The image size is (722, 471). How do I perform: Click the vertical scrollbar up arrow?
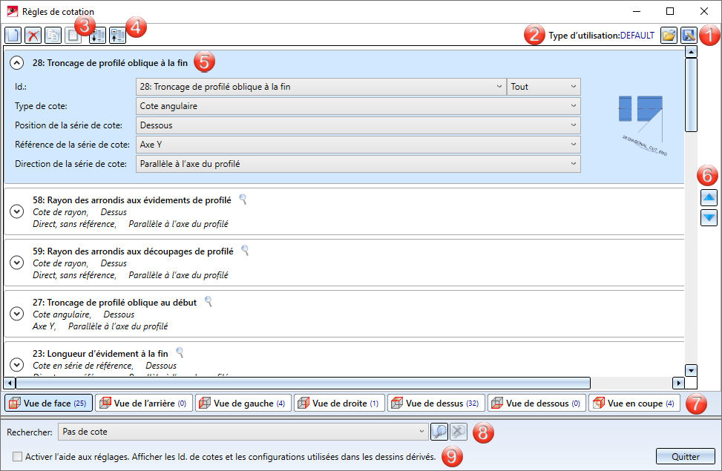(691, 52)
